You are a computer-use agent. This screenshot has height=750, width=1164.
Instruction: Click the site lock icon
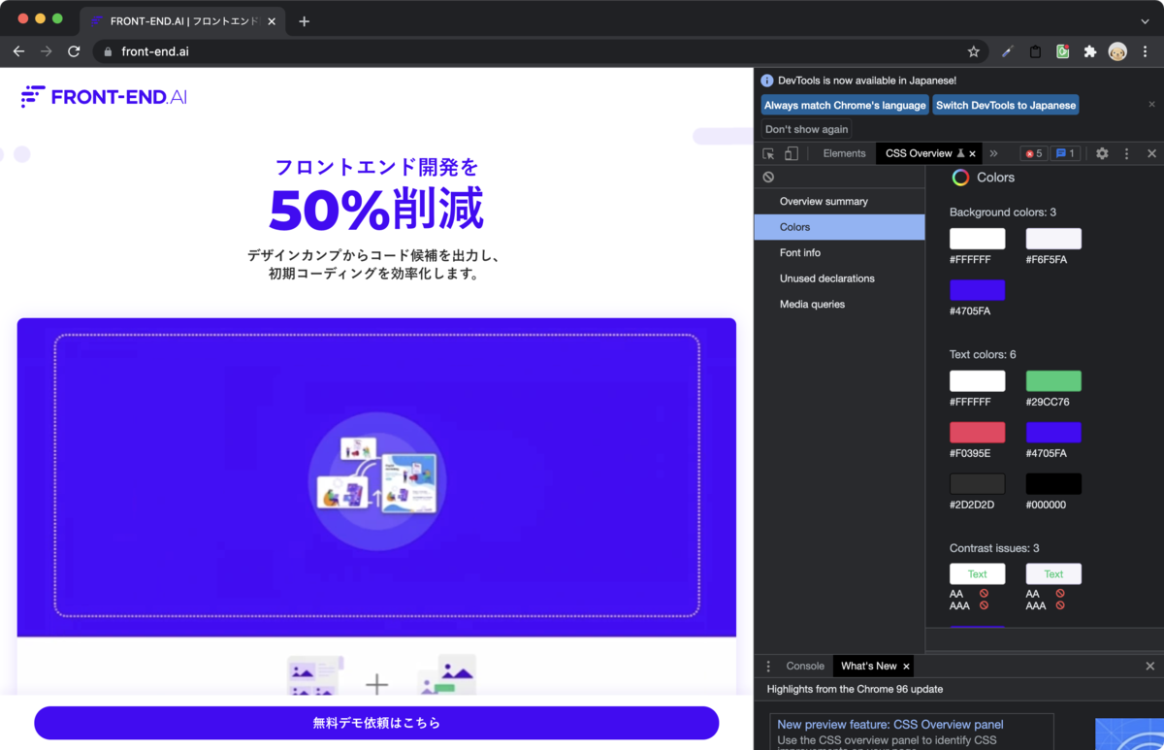[x=108, y=51]
